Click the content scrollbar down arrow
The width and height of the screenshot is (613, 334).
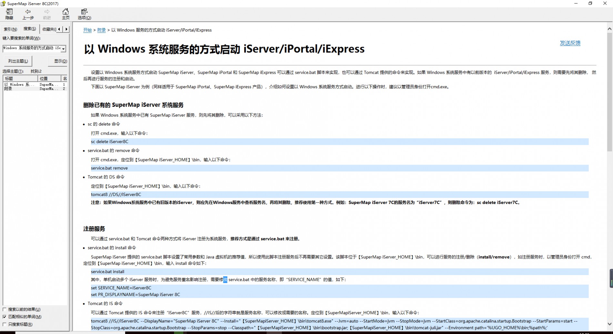609,324
